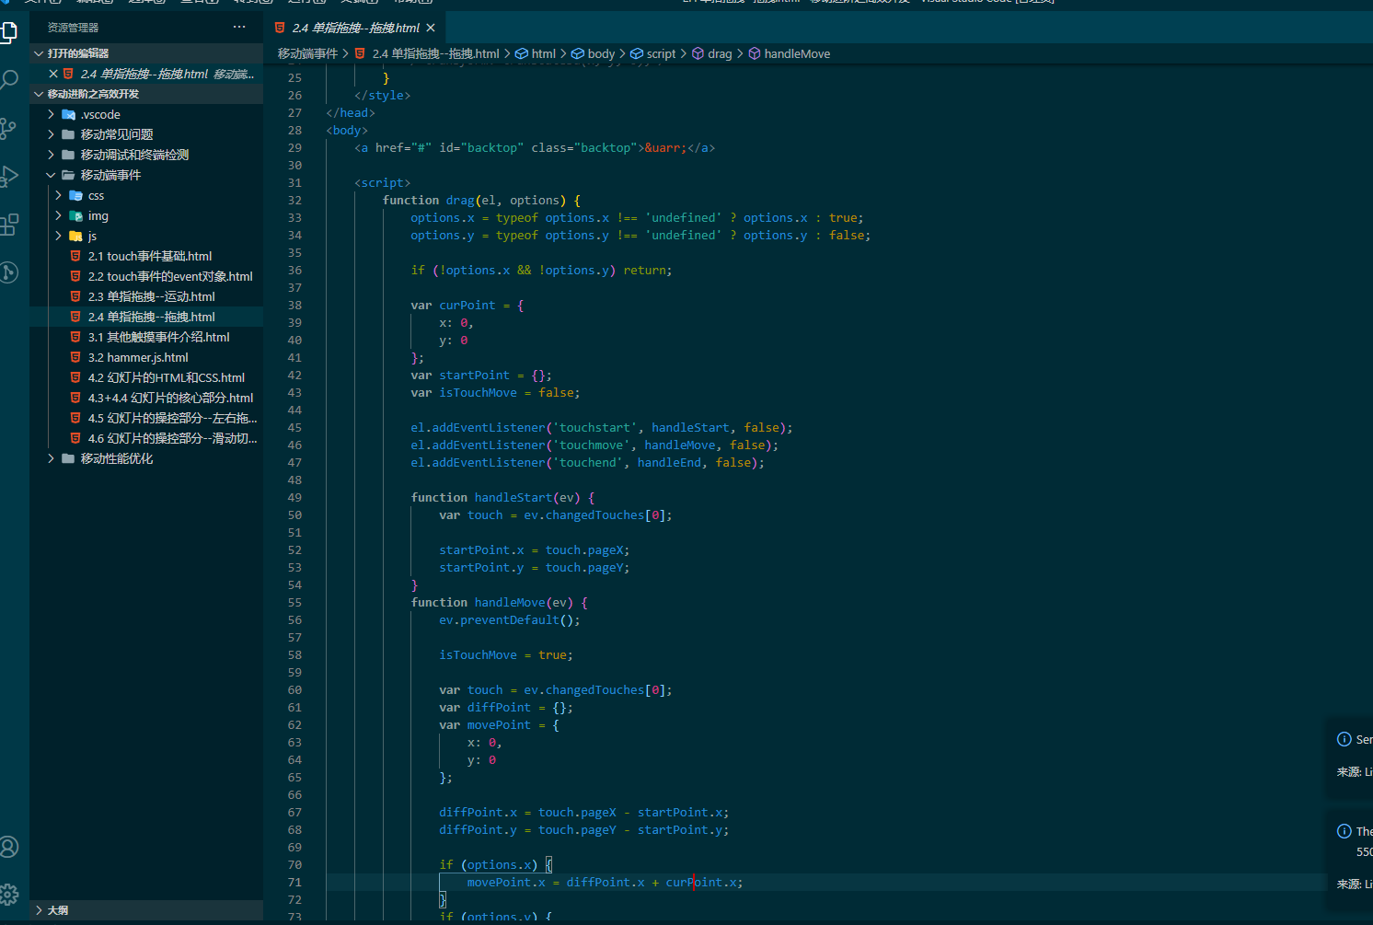Screen dimensions: 1373x925
Task: Open the Extensions view
Action: [x=8, y=224]
